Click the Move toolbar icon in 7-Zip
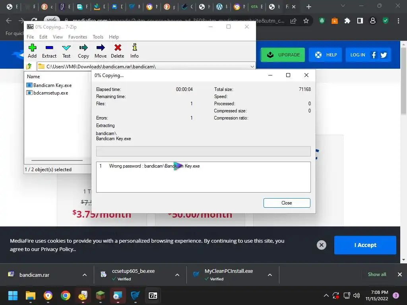The image size is (407, 305). 101,51
